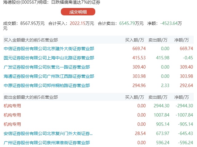Click sell amount 673.97 of 安信证券 row

click(x=163, y=133)
